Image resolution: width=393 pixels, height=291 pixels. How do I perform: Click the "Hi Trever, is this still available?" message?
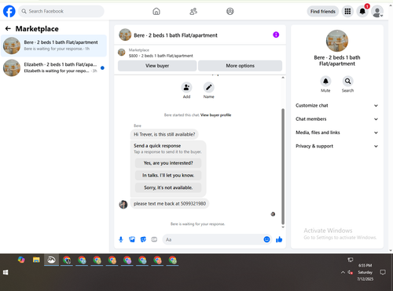pyautogui.click(x=164, y=134)
